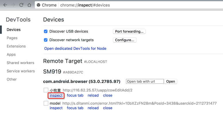Click the Port forwarding button
This screenshot has width=223, height=119.
[129, 31]
